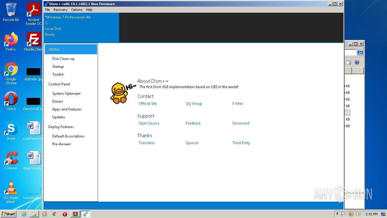Screen dimensions: 387x218
Task: Click the Start button
Action: 8,214
